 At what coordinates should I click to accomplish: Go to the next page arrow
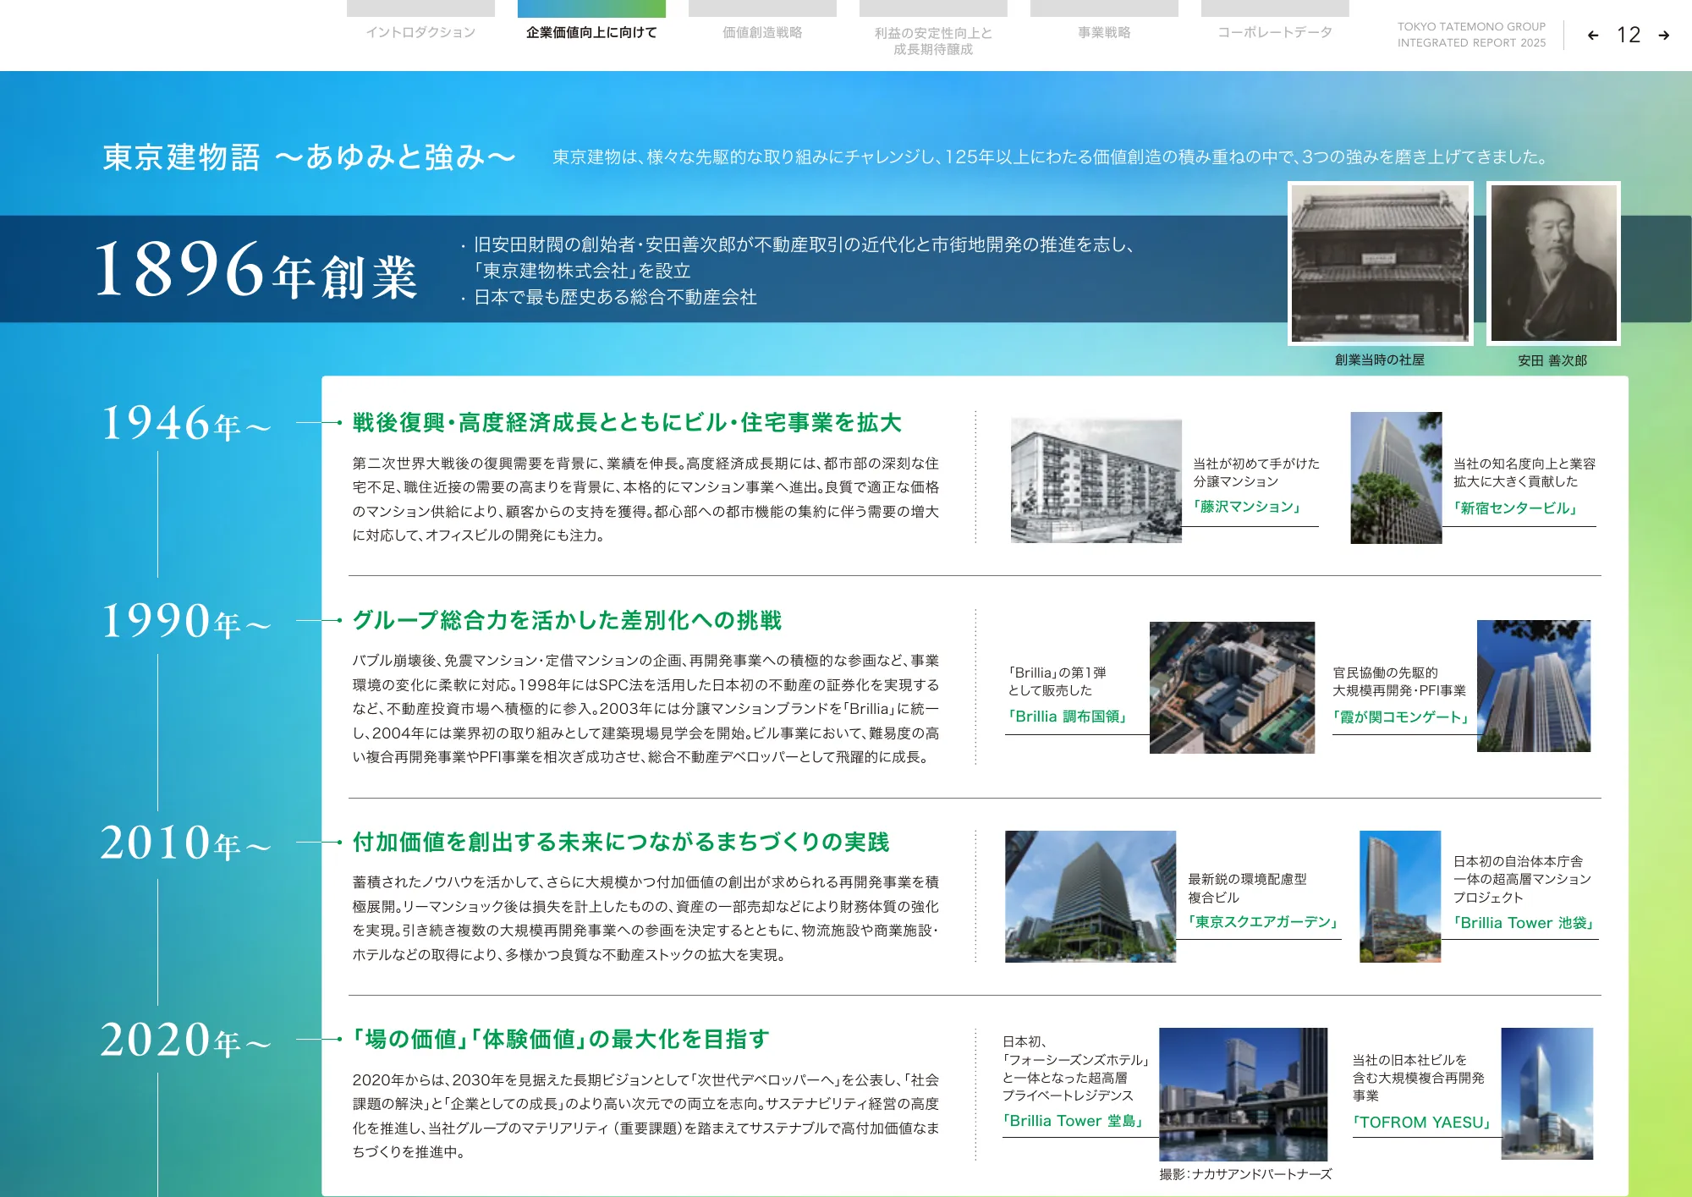click(x=1663, y=36)
